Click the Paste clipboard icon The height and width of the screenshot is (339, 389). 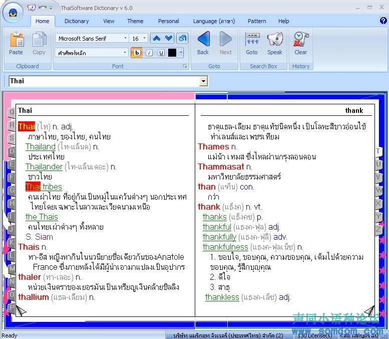pyautogui.click(x=16, y=40)
